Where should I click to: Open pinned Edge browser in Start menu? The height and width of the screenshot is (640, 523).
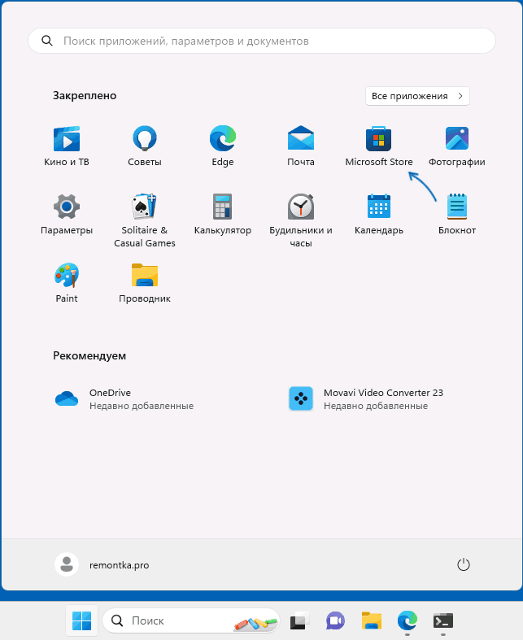pyautogui.click(x=223, y=146)
